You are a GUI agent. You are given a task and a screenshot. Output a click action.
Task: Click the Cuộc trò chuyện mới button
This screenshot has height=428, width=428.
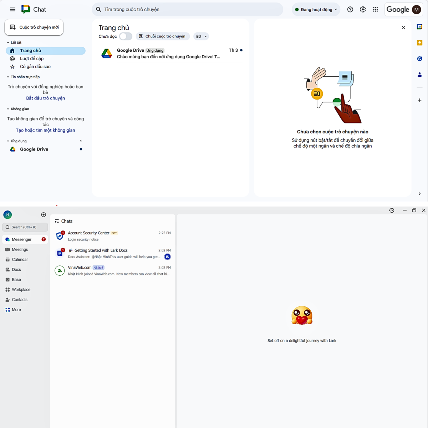point(34,27)
